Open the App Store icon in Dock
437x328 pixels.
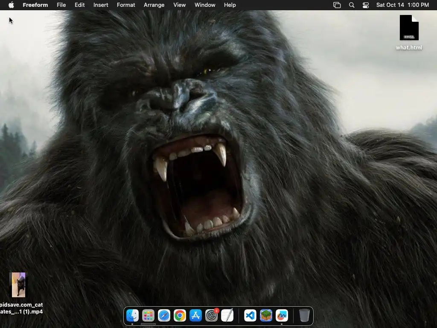pyautogui.click(x=195, y=316)
